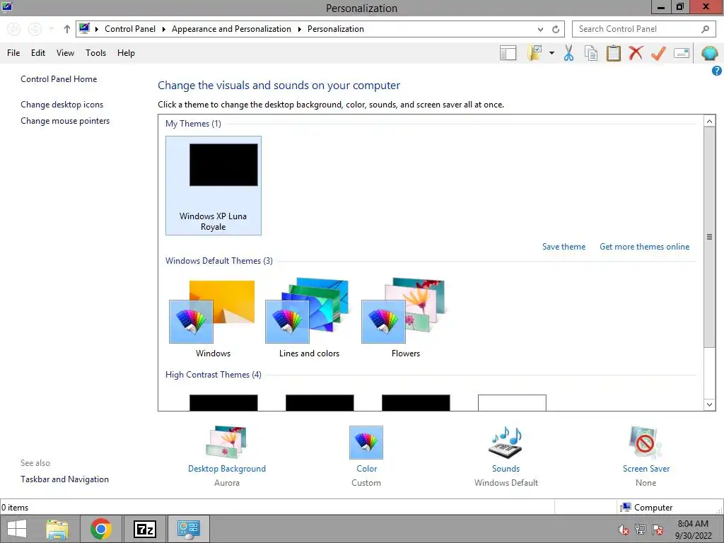The image size is (724, 543).
Task: Open the recent locations dropdown arrow
Action: 51,29
